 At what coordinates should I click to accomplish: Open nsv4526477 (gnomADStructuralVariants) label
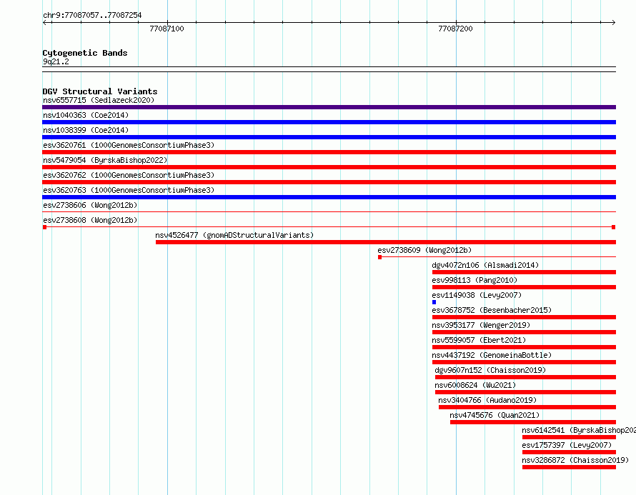pyautogui.click(x=234, y=235)
